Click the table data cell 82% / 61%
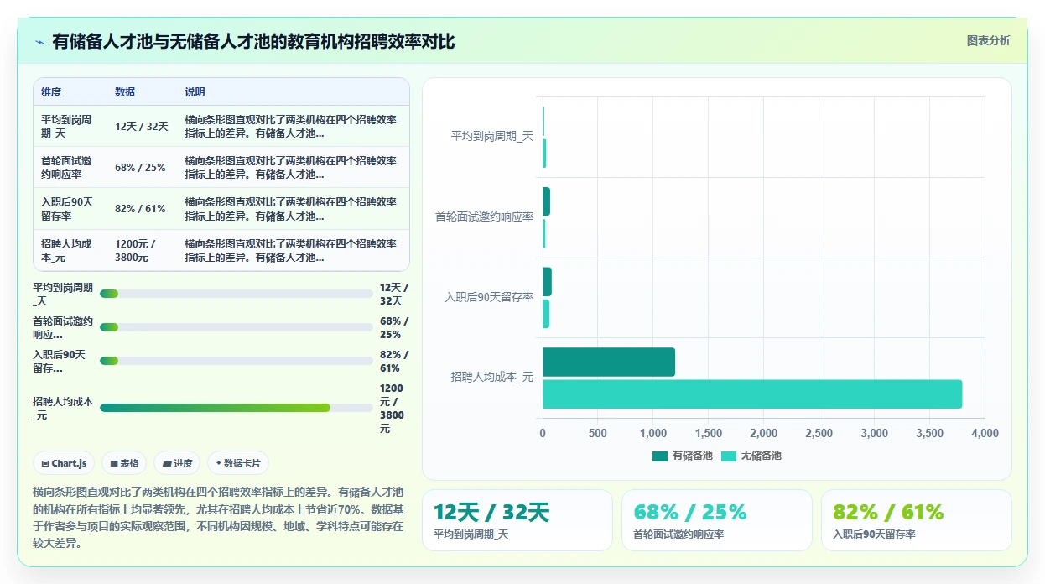1045x584 pixels. tap(140, 209)
